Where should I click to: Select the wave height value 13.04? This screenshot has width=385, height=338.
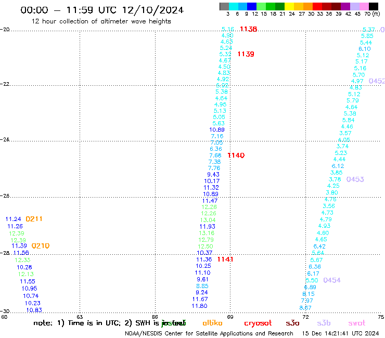(208, 220)
